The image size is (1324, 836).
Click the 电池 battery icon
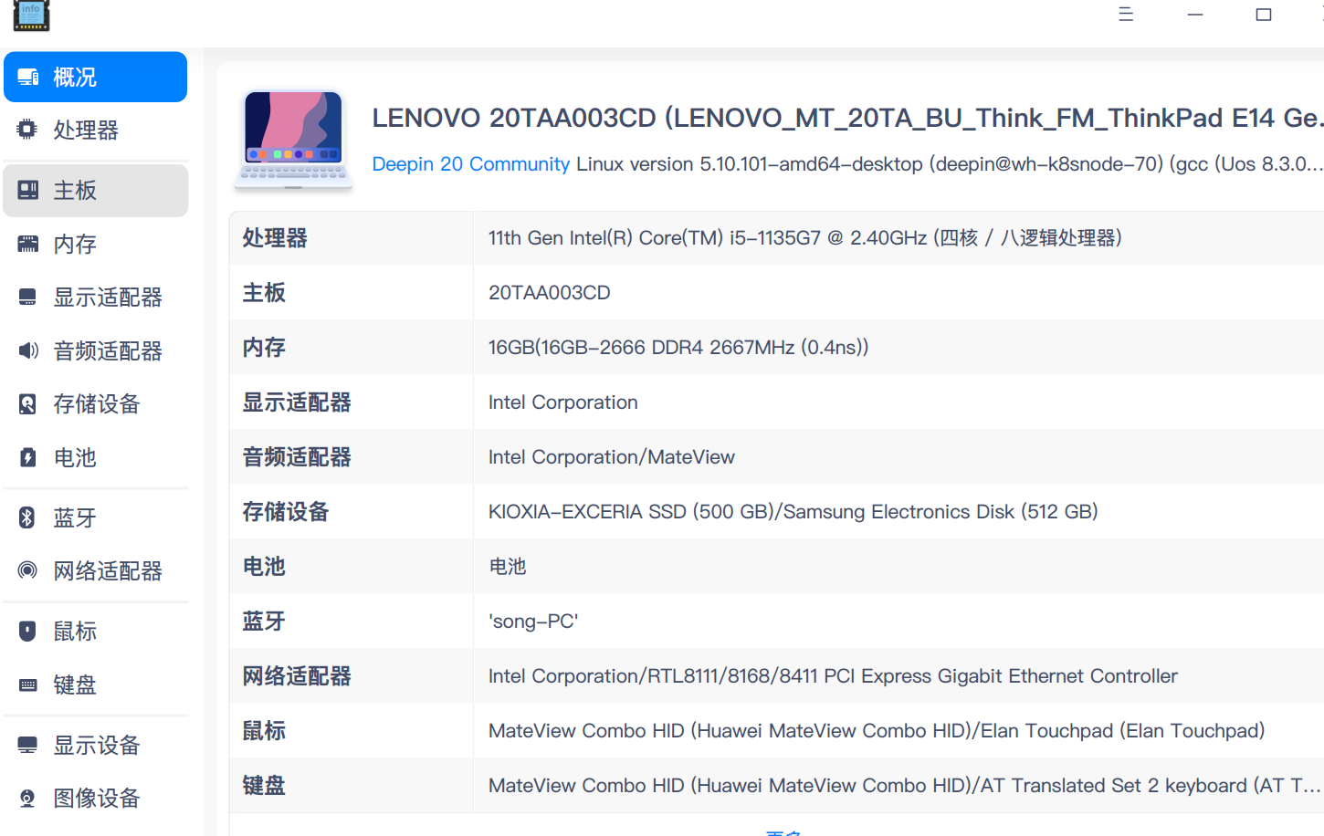click(x=28, y=457)
